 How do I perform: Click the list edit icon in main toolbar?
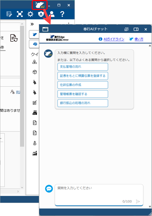pyautogui.click(x=9, y=14)
